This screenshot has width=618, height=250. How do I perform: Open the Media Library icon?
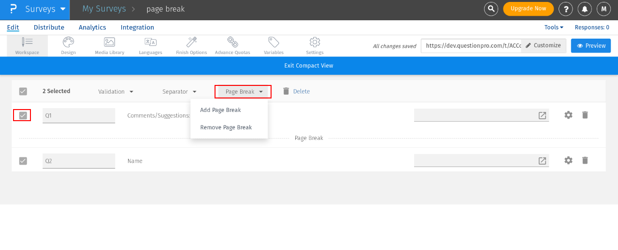click(109, 42)
